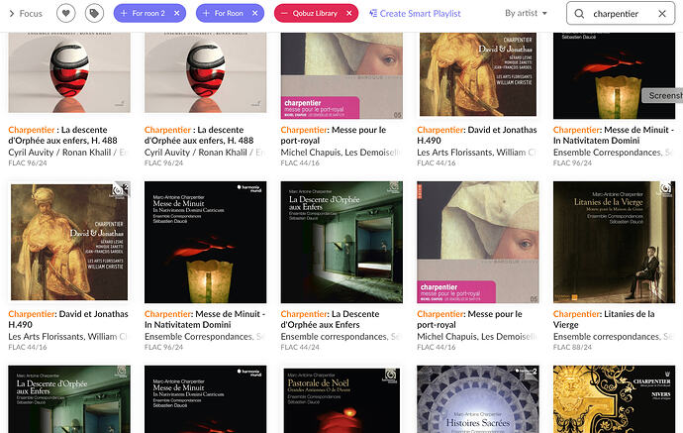Remove the 'For roon 2' focus chip
The width and height of the screenshot is (683, 433).
[x=177, y=14]
